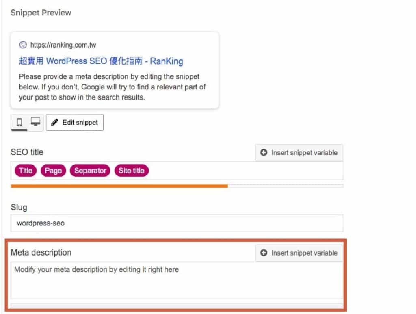The width and height of the screenshot is (416, 314).
Task: Click the orange SEO title length bar
Action: click(x=119, y=186)
